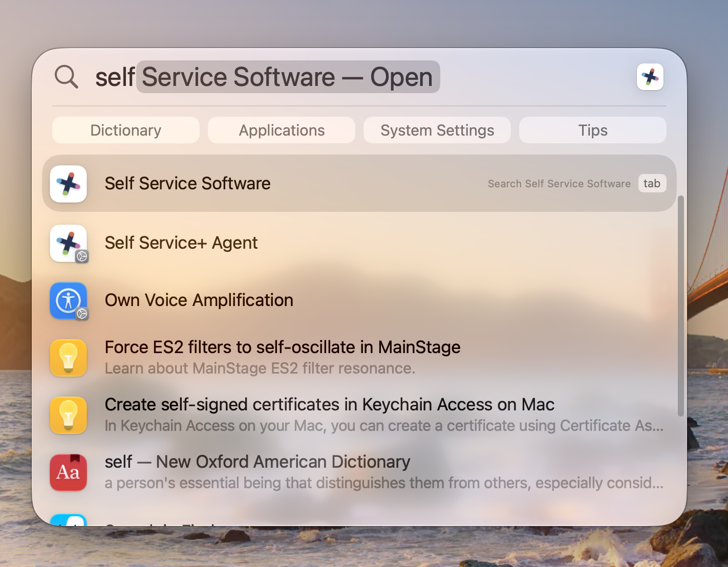Open self — New Oxford American Dictionary entry
The height and width of the screenshot is (567, 728).
359,472
